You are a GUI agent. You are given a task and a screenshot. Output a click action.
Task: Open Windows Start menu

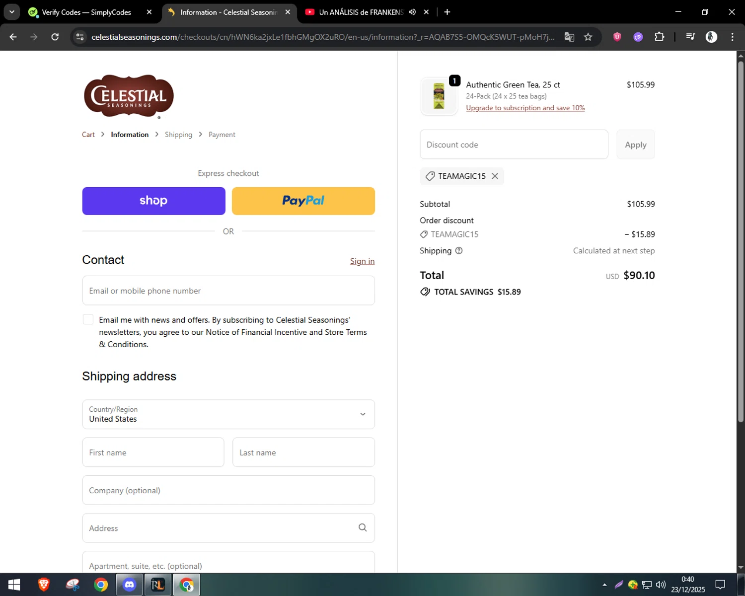pos(14,585)
